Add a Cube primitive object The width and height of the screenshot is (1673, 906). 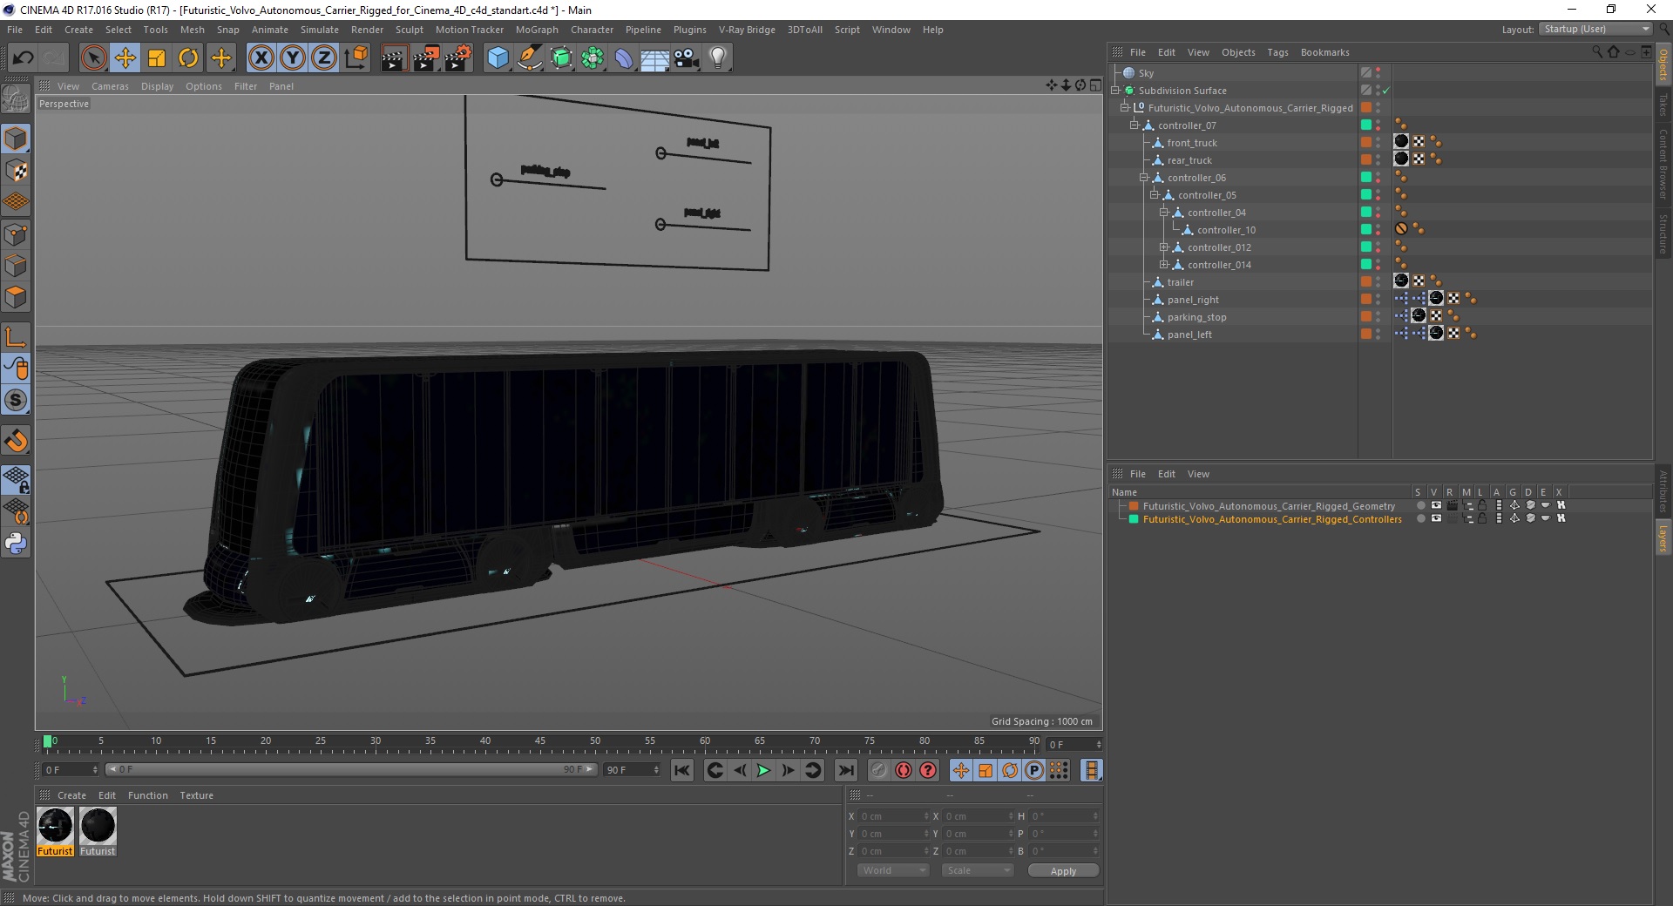tap(498, 58)
